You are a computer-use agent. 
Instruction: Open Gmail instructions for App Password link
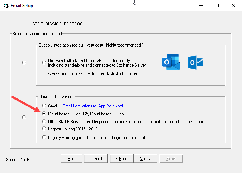[93, 106]
